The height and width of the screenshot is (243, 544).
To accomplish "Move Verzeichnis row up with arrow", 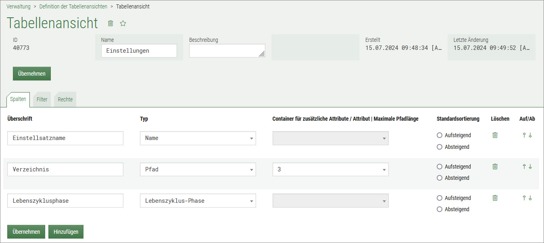I will 524,167.
